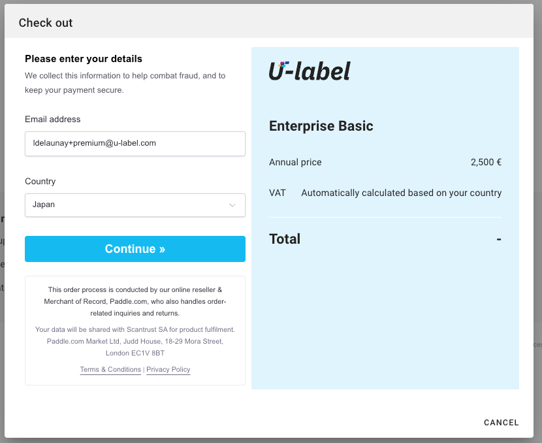Click the Total amount dash placeholder

click(498, 239)
